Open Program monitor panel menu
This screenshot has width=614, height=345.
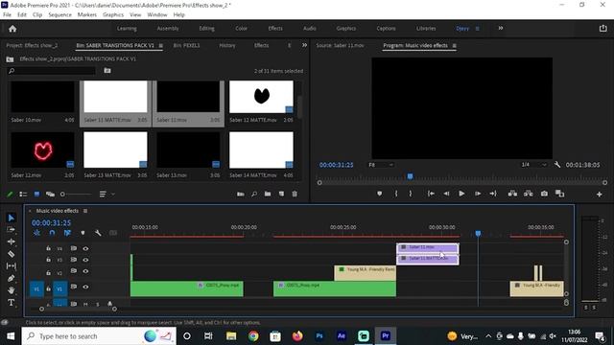coord(454,46)
